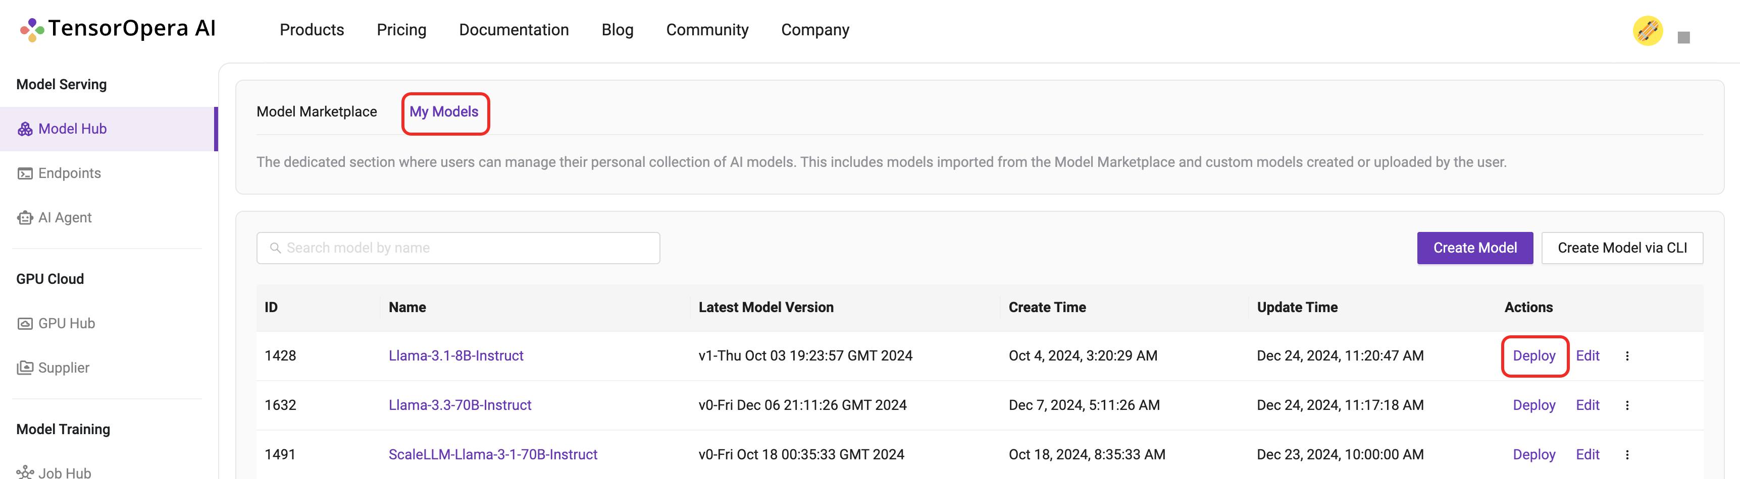Switch to Model Marketplace tab
The width and height of the screenshot is (1740, 479).
317,111
